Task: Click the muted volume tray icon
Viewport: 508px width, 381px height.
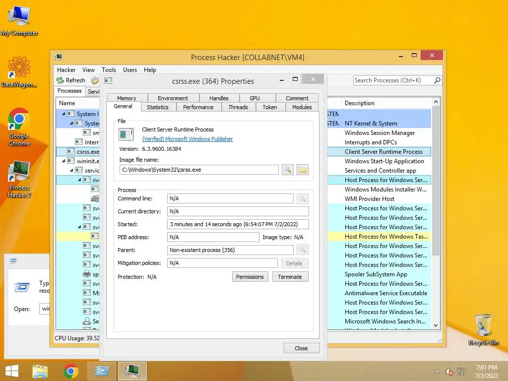Action: 449,372
